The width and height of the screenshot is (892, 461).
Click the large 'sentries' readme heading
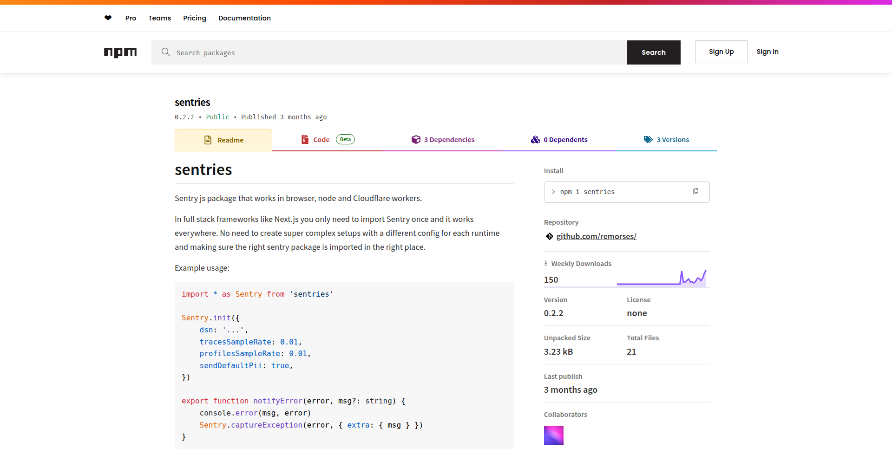pyautogui.click(x=203, y=169)
